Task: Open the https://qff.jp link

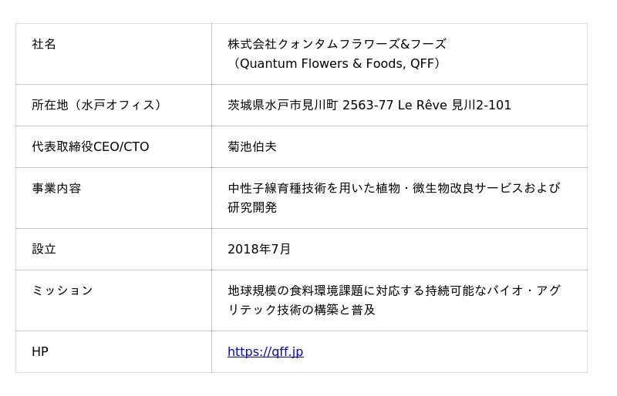Action: (x=265, y=352)
